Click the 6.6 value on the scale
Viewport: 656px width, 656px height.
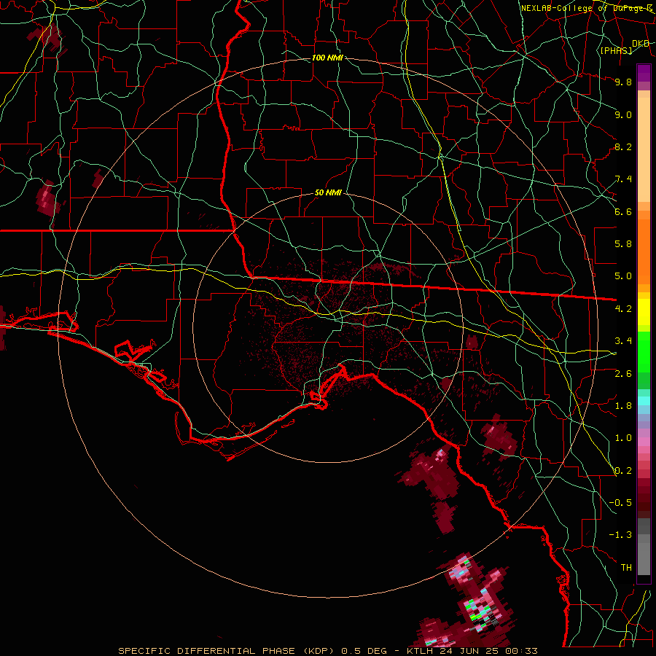click(x=623, y=211)
